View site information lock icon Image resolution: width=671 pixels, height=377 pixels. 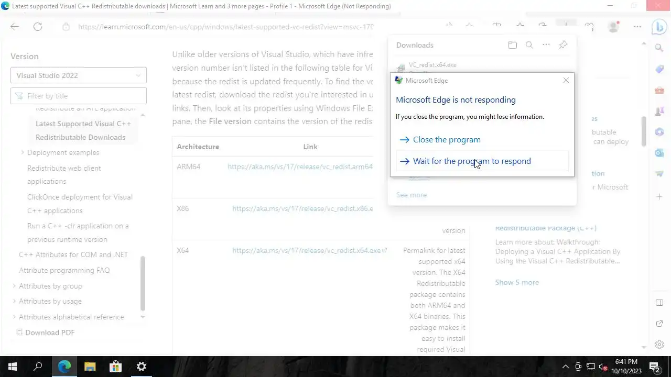(x=66, y=27)
